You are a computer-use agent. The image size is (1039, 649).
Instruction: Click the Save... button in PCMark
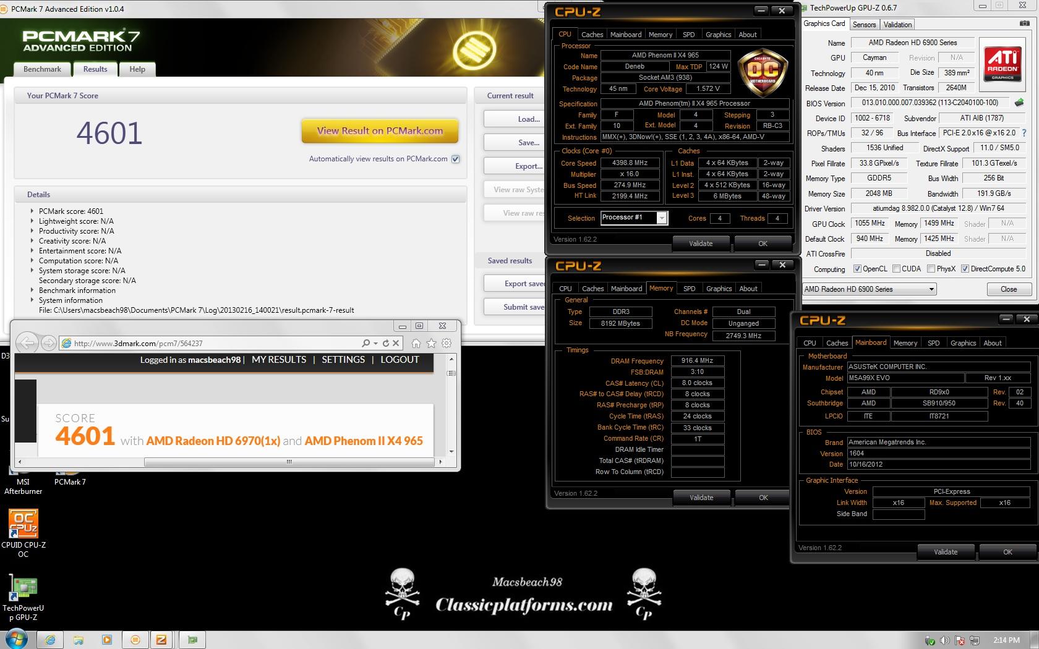[515, 143]
